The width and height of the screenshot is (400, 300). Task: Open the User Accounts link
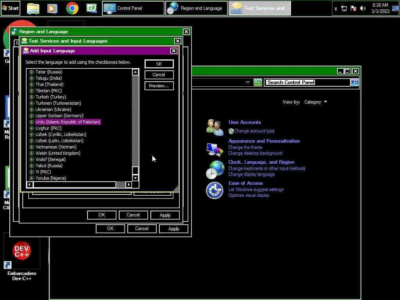245,122
